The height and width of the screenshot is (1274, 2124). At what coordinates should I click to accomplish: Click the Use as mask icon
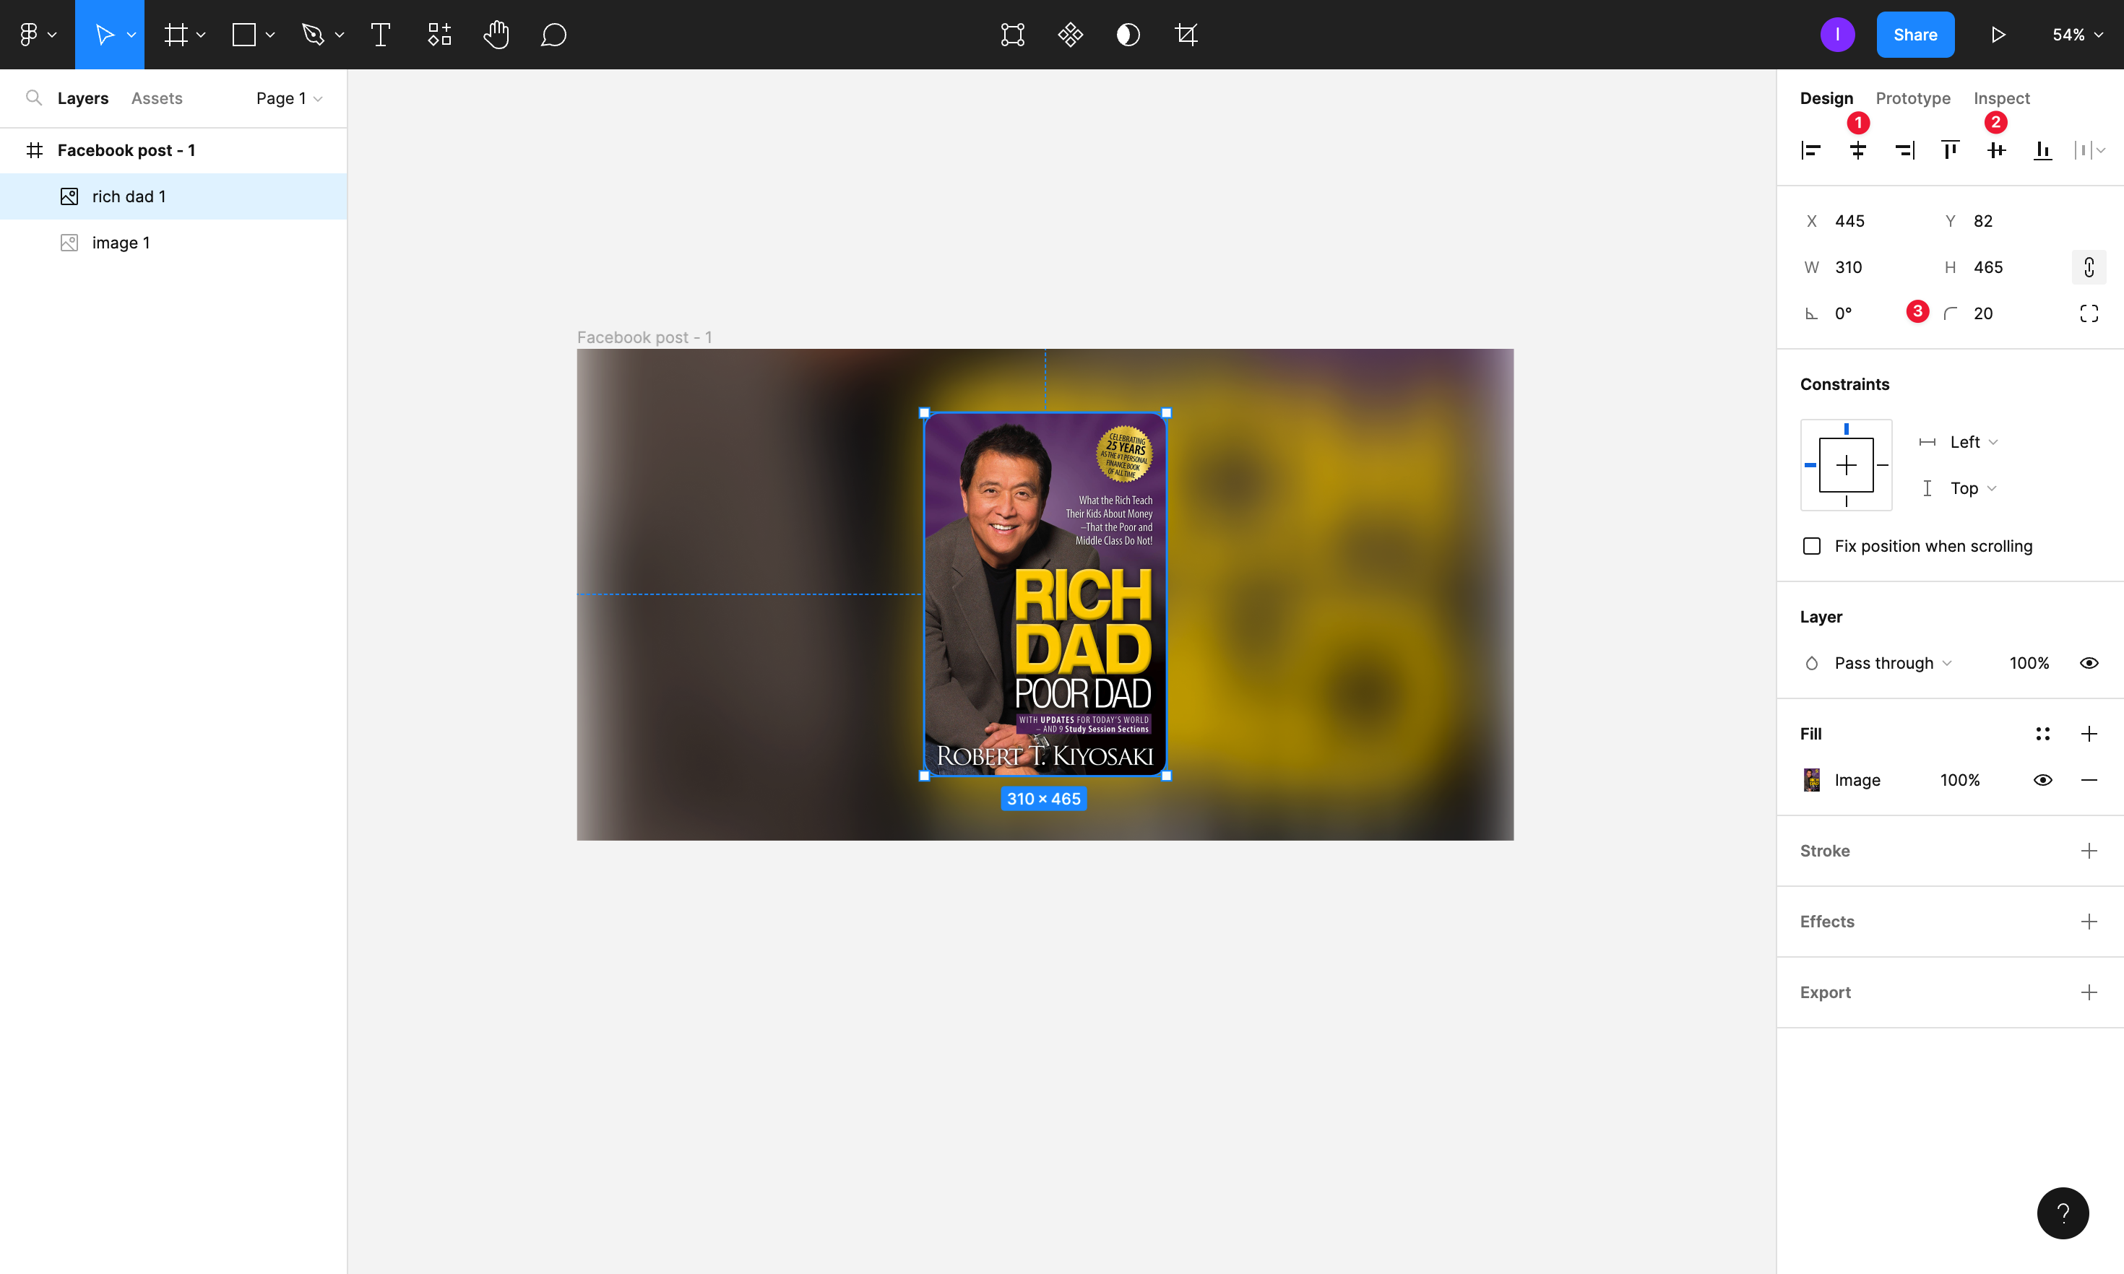1128,35
